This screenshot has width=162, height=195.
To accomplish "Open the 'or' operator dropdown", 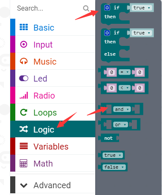I will (120, 124).
